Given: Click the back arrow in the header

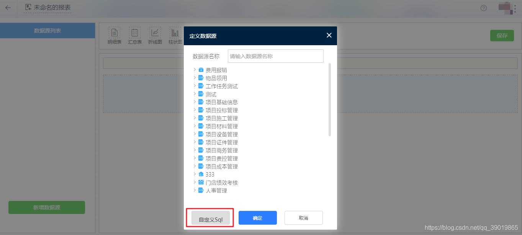Looking at the screenshot, I should tap(8, 8).
